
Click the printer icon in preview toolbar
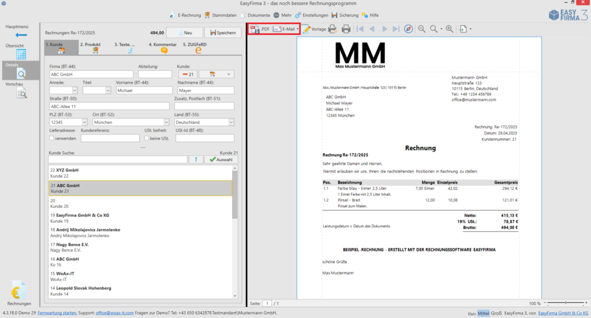346,29
